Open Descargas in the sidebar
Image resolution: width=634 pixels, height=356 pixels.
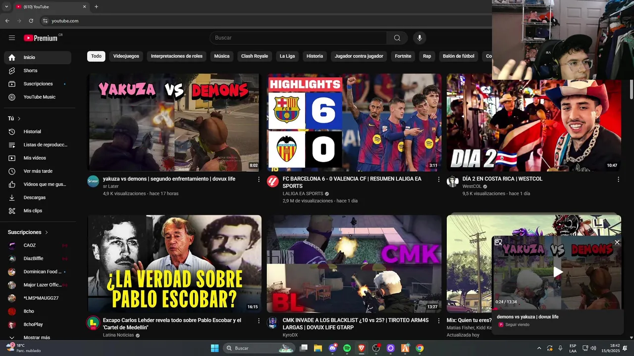point(38,197)
